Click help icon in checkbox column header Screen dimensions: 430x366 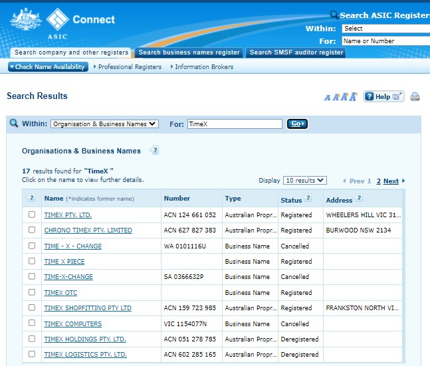pos(31,198)
